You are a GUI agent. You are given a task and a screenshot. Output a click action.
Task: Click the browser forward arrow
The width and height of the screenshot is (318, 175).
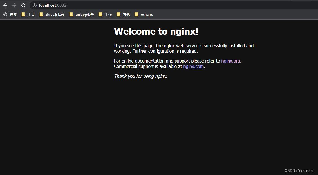tap(14, 5)
